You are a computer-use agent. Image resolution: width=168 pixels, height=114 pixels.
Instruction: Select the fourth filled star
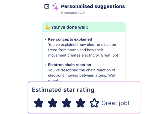(x=80, y=103)
